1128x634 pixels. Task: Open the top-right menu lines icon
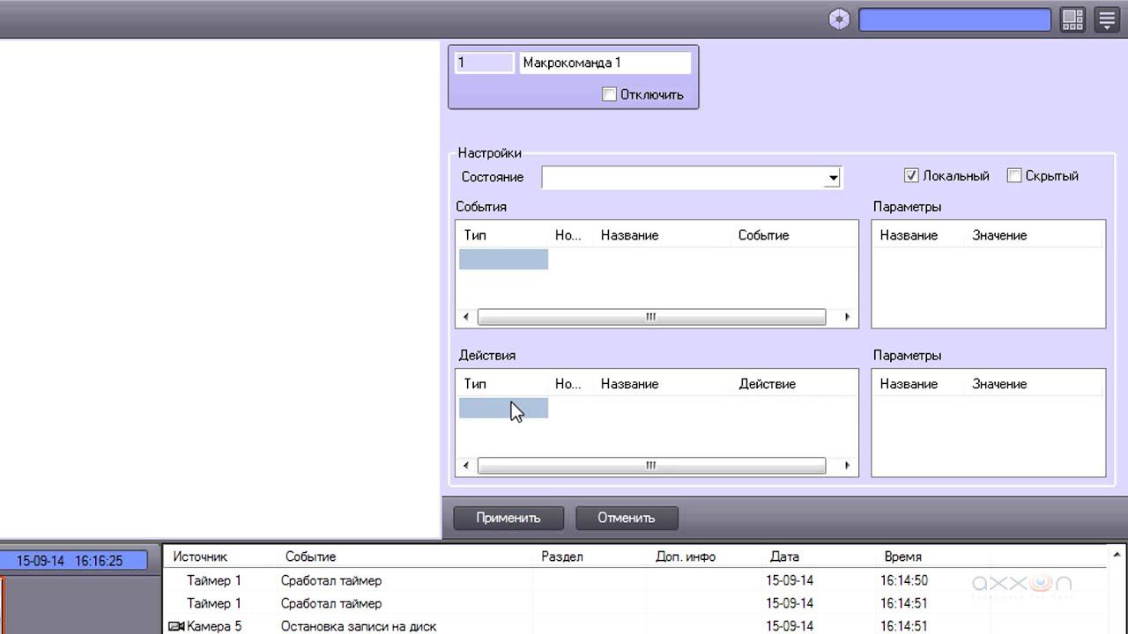(1107, 19)
